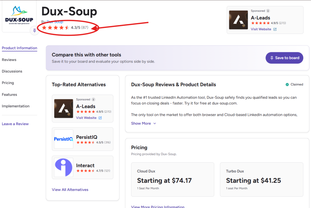The image size is (311, 208).
Task: Click the Save to board button
Action: [284, 58]
